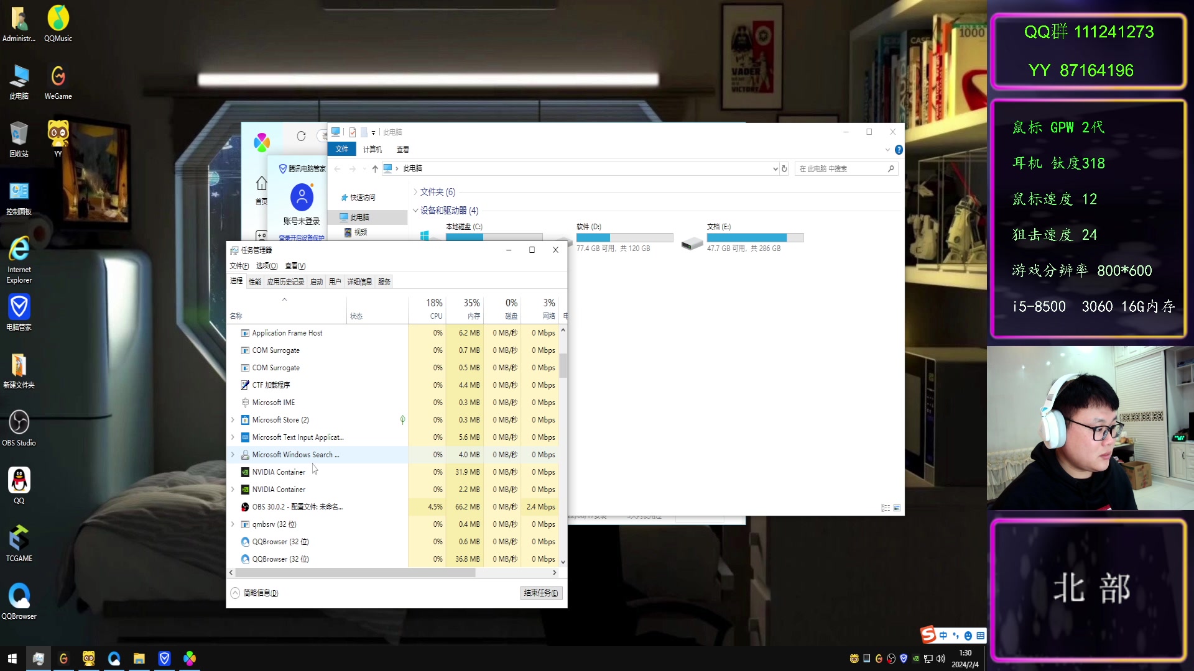The width and height of the screenshot is (1194, 671).
Task: Click File Explorer taskbar icon
Action: [139, 659]
